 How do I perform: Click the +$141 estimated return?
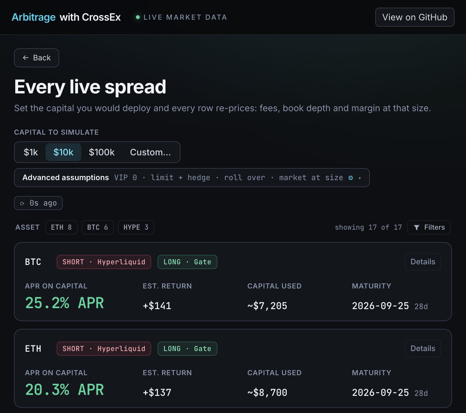[157, 306]
